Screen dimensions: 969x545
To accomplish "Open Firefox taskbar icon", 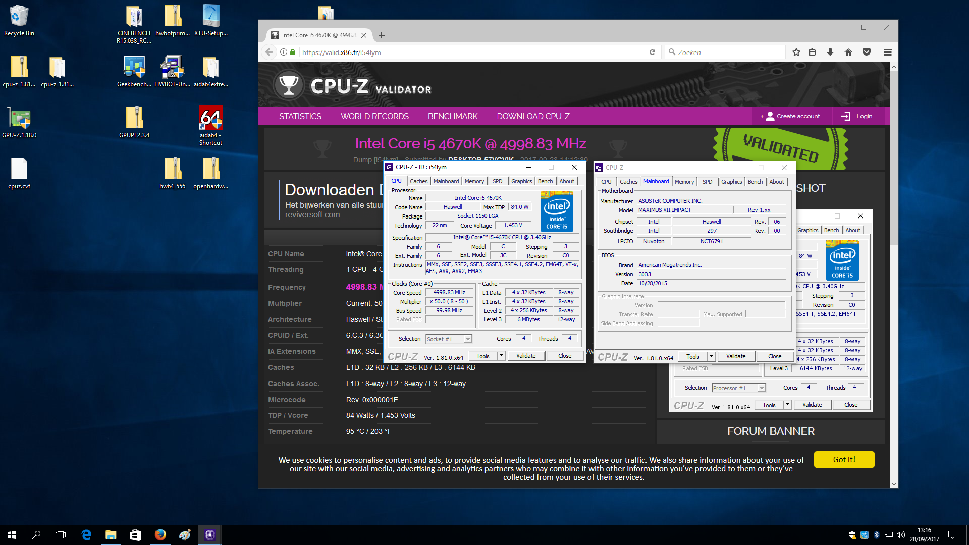I will [x=160, y=535].
